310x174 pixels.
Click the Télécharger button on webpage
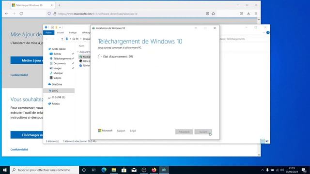27,135
